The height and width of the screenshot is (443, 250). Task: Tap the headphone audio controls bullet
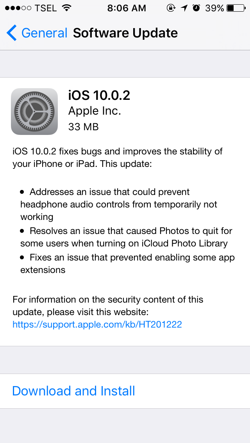coord(119,204)
